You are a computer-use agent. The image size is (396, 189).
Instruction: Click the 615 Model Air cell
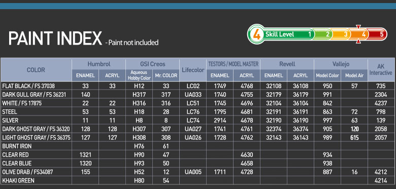coord(354,138)
